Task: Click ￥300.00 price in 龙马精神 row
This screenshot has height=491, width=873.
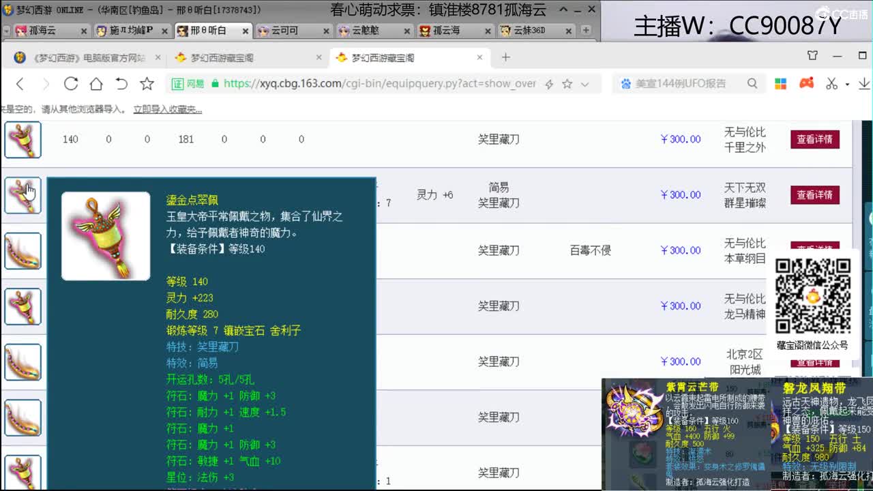Action: 681,306
